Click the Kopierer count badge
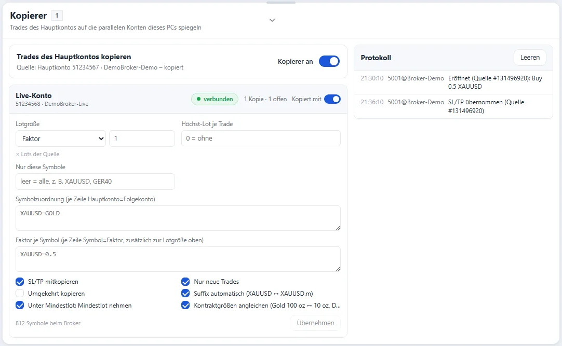Screen dimensions: 562x346 [57, 16]
